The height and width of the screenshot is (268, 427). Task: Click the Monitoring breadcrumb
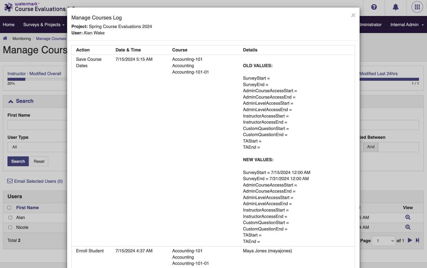click(22, 39)
